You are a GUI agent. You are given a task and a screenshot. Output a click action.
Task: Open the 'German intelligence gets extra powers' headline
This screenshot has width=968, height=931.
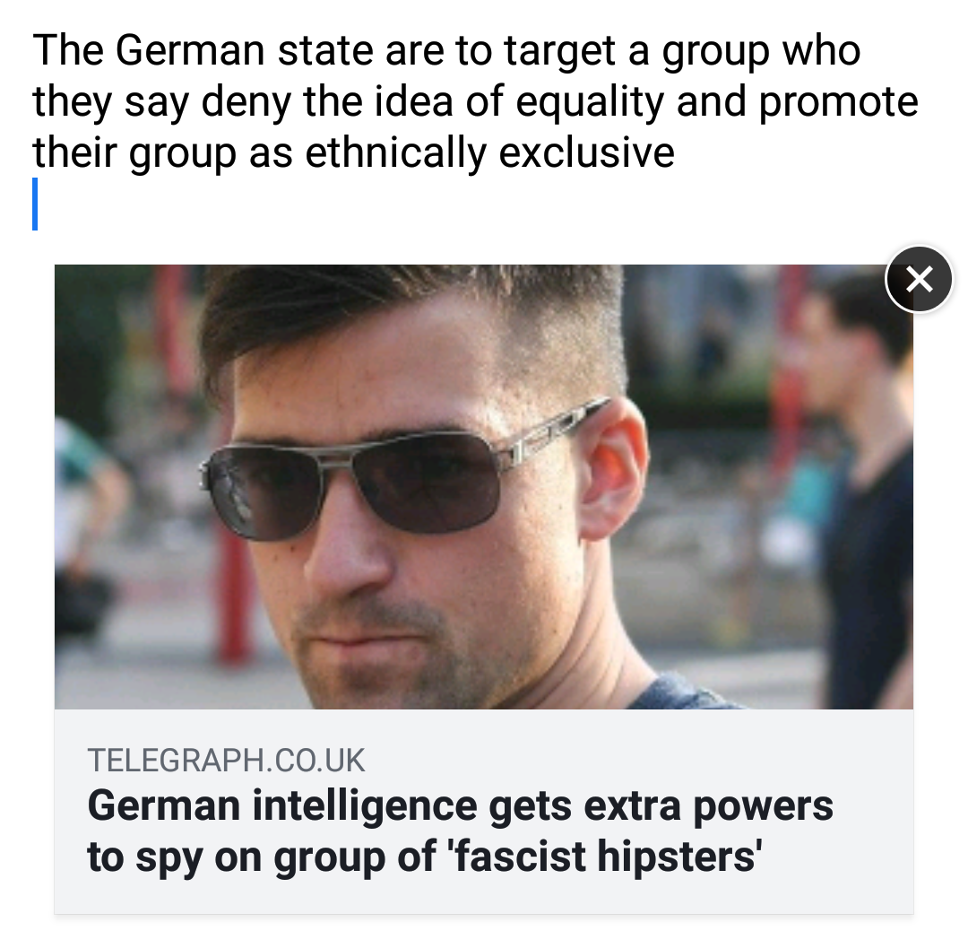pyautogui.click(x=460, y=831)
